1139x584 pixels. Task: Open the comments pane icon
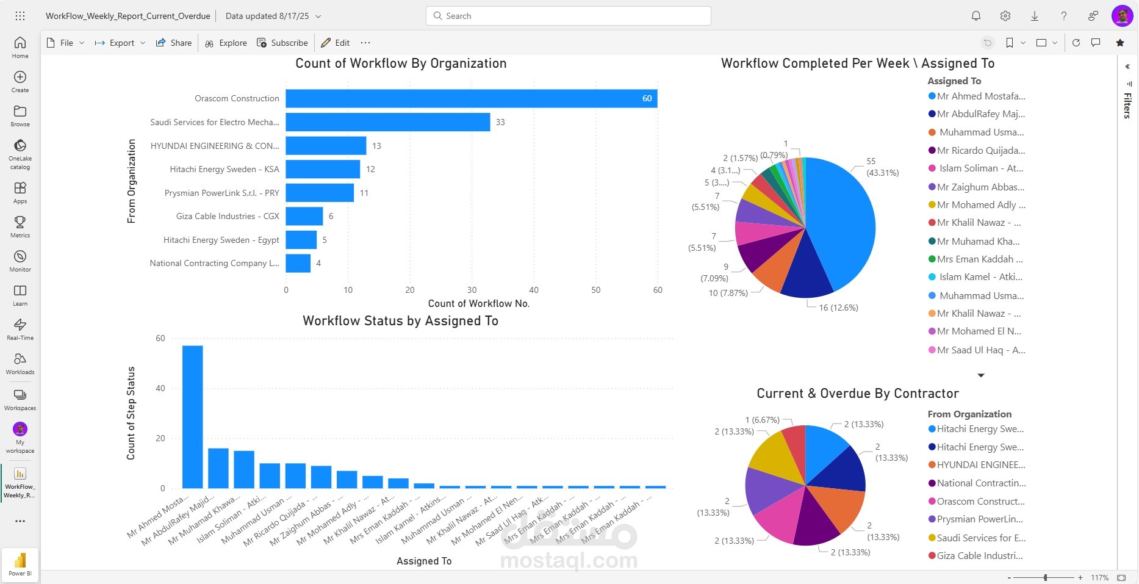point(1096,43)
